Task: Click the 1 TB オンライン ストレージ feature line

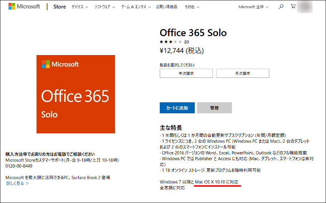Action: (x=210, y=170)
